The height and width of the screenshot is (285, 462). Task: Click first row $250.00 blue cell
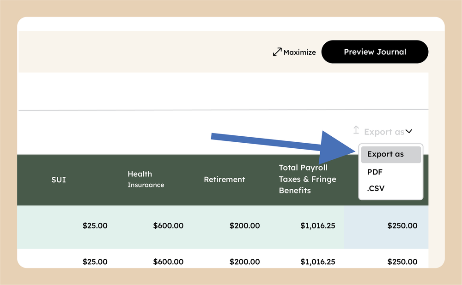[x=402, y=226]
